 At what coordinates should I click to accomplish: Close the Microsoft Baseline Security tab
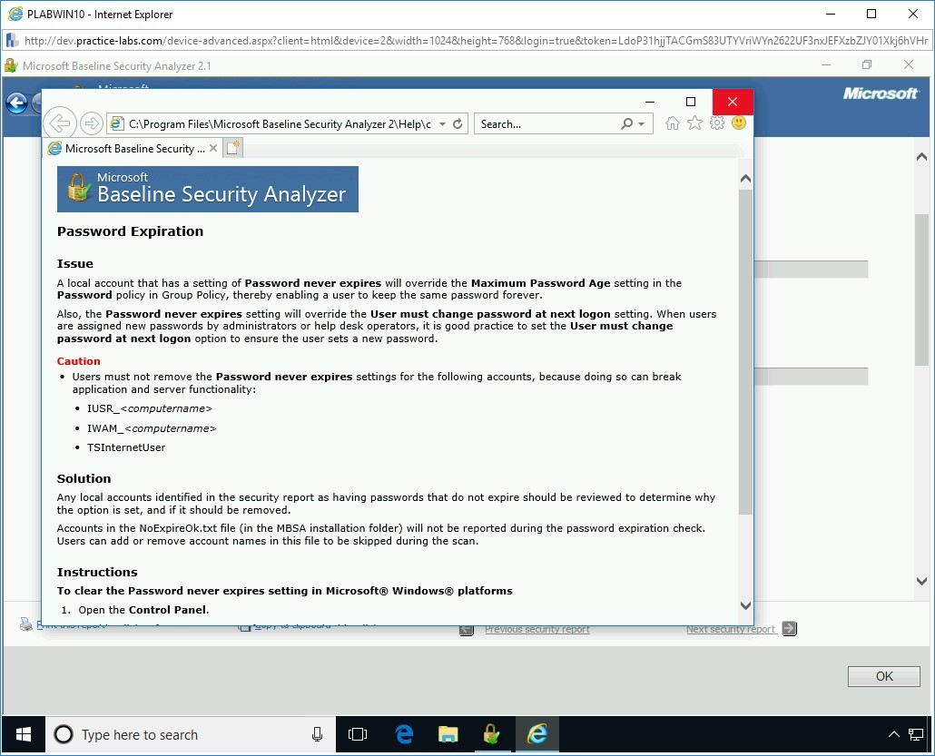pyautogui.click(x=213, y=148)
